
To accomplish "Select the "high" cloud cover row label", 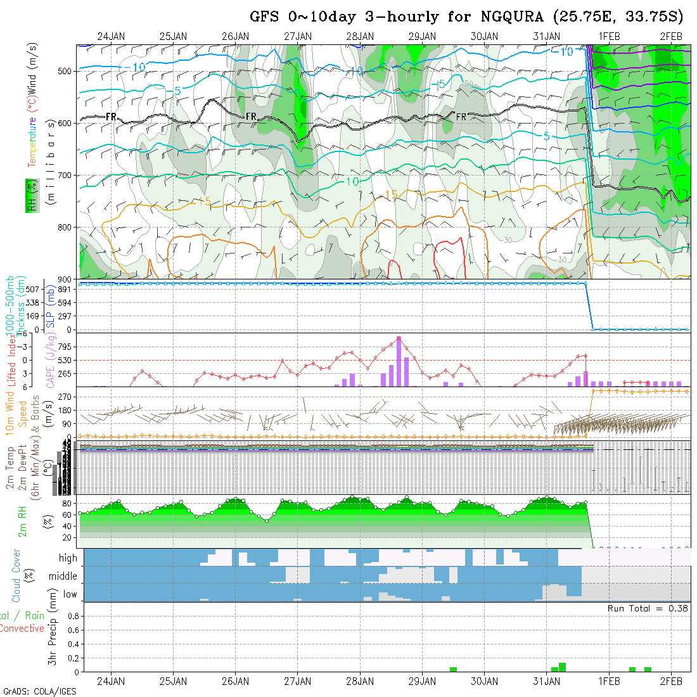I will click(68, 558).
